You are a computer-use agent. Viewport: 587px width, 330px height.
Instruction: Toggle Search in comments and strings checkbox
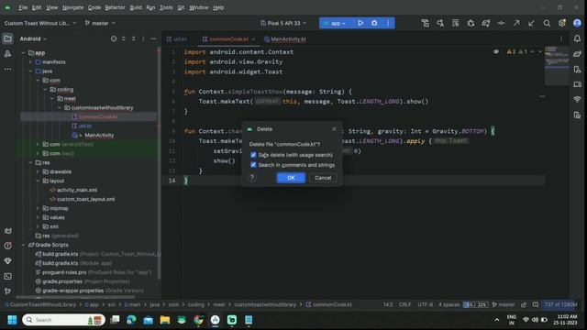pyautogui.click(x=253, y=165)
